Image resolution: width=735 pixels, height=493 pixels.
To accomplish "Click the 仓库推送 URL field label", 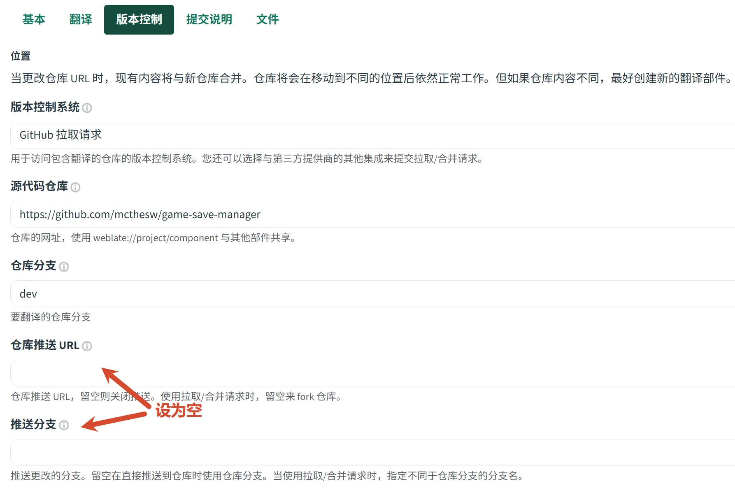I will (x=45, y=345).
